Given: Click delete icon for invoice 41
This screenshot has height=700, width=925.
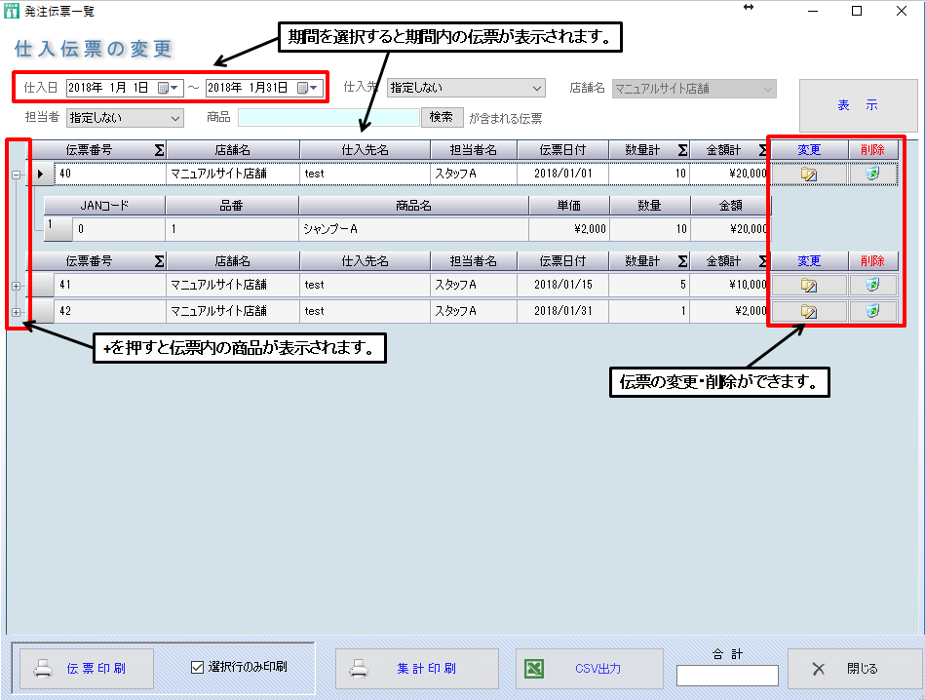Looking at the screenshot, I should [872, 286].
